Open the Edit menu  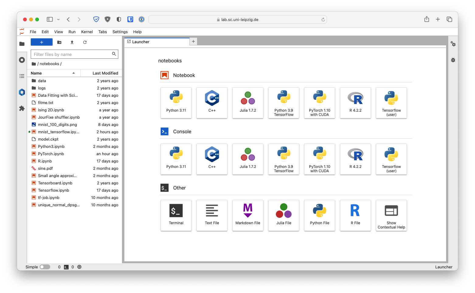45,32
